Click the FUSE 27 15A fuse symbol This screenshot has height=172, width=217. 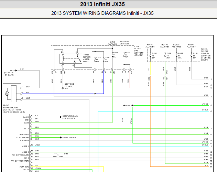point(104,60)
